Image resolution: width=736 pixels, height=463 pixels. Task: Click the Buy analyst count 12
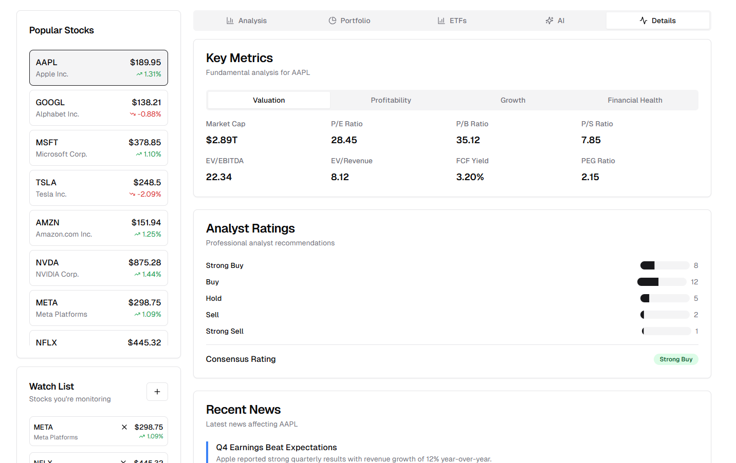coord(694,282)
